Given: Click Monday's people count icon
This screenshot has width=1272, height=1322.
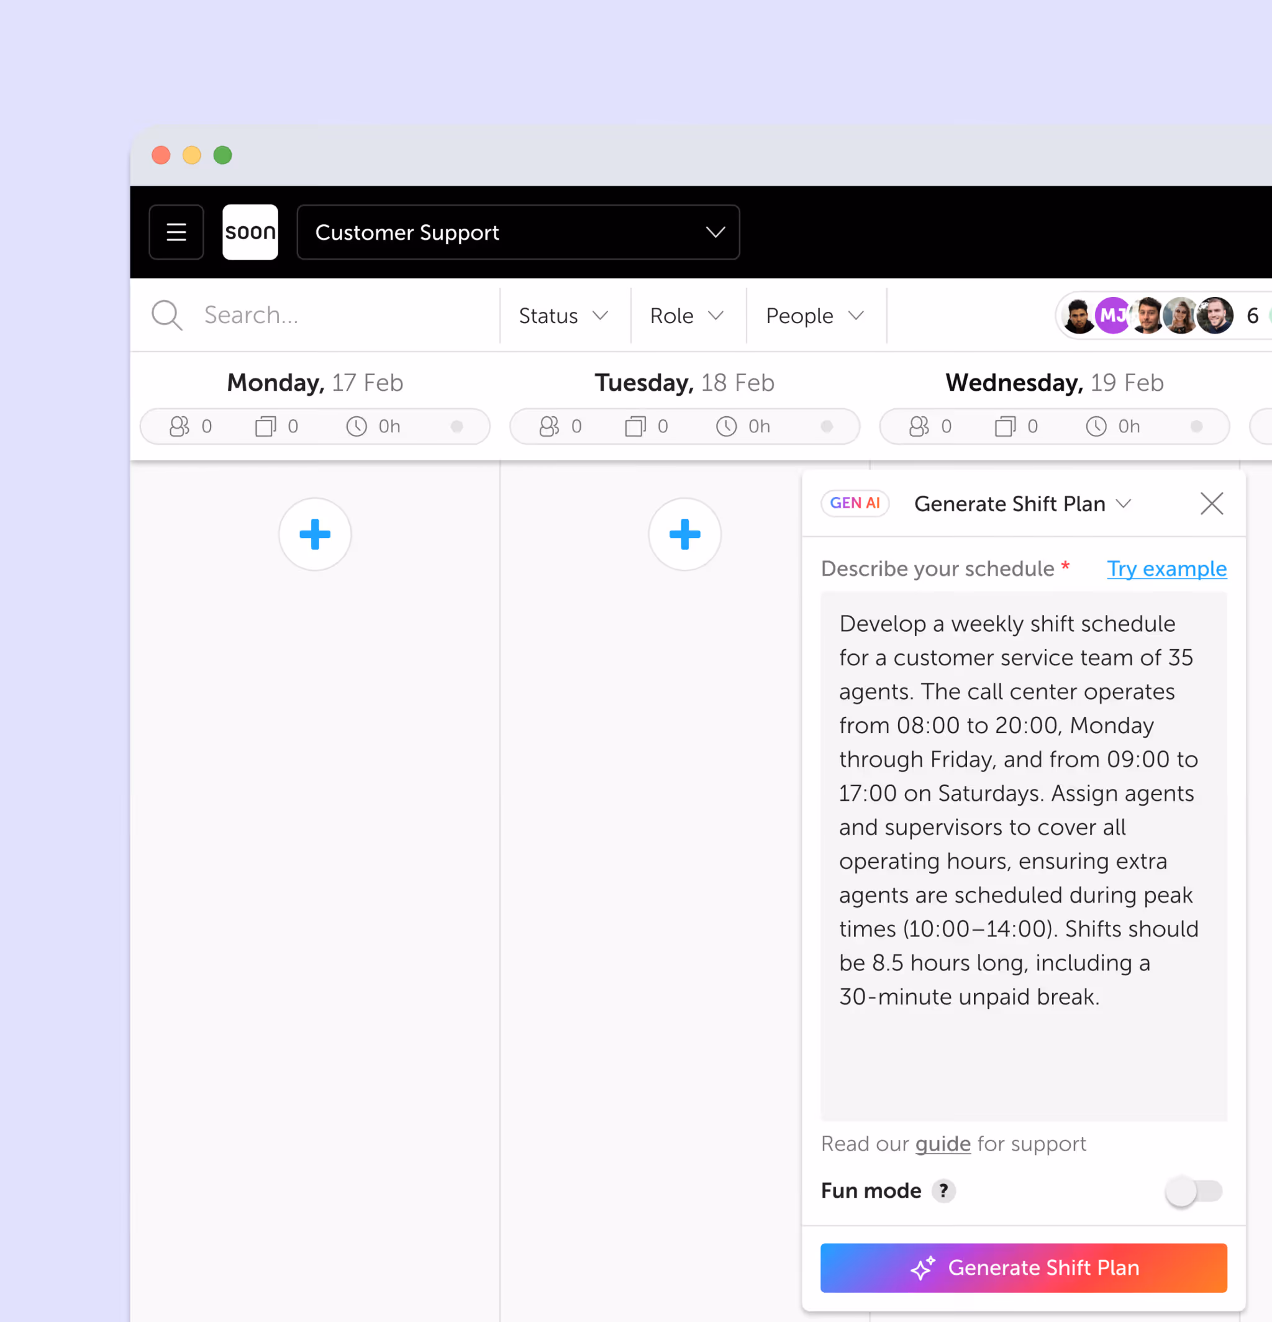Looking at the screenshot, I should click(179, 426).
